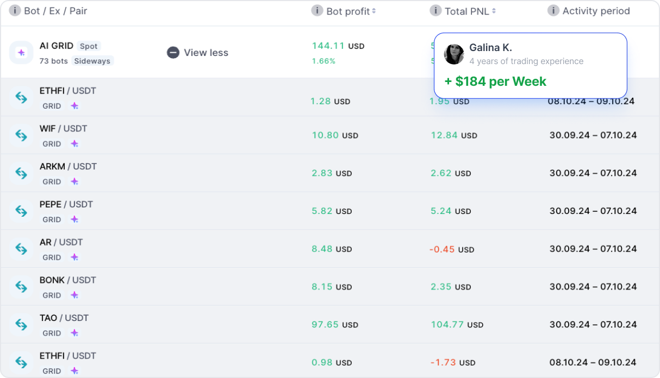Click the negative Total PNL value -1.73 USD
This screenshot has height=378, width=660.
[452, 362]
